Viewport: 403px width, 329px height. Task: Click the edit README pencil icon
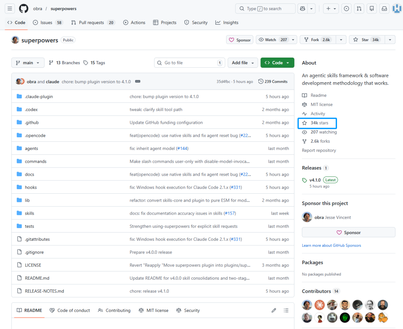pos(274,310)
